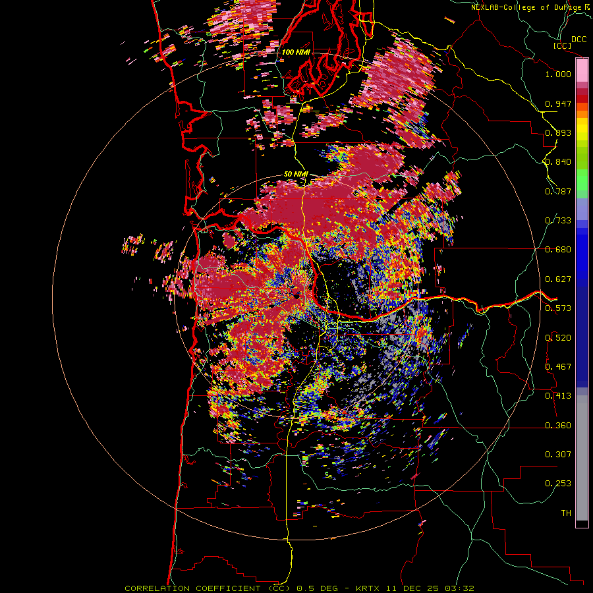
Task: Select the 0.413 legend value
Action: click(558, 396)
